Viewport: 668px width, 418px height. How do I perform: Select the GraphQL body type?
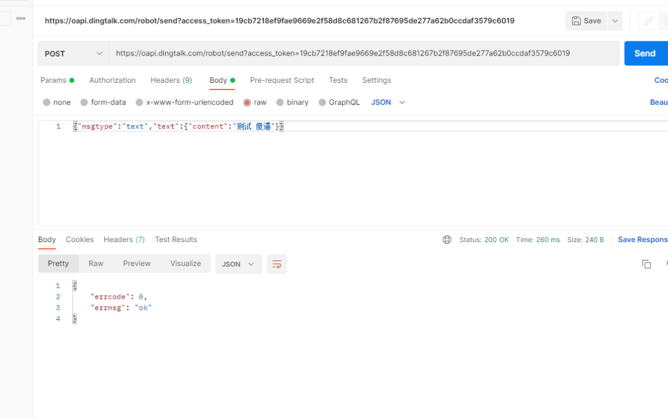322,102
